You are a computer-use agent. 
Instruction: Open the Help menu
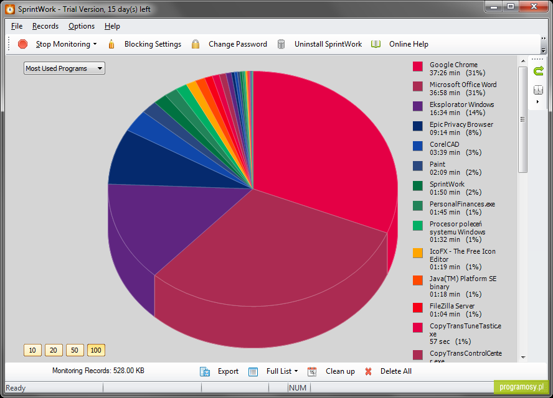(112, 26)
